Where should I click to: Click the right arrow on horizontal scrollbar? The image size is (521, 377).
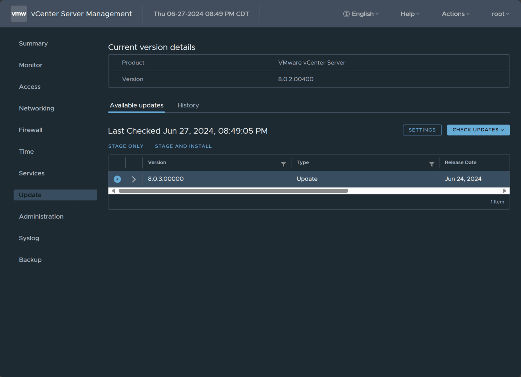coord(505,191)
